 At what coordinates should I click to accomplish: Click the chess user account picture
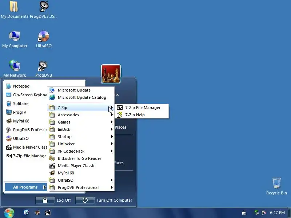[111, 74]
